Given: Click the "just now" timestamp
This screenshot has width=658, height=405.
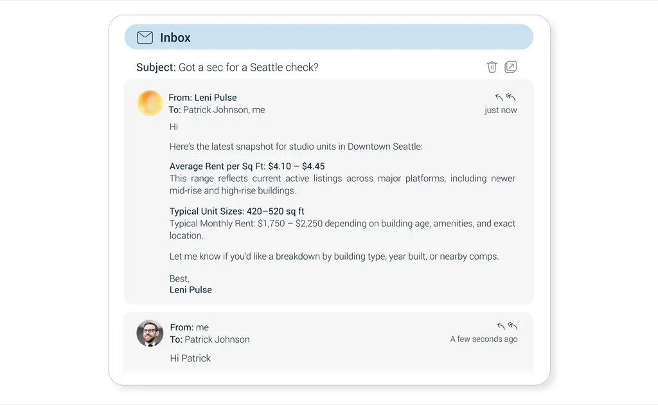Looking at the screenshot, I should tap(501, 110).
